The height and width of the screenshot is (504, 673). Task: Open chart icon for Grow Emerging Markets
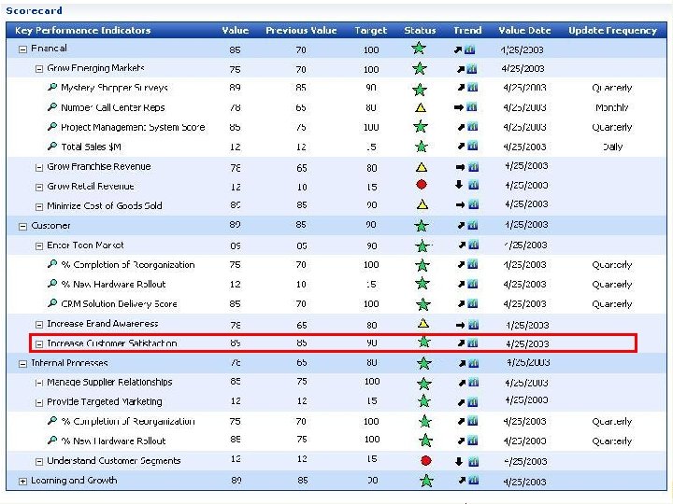click(x=472, y=68)
